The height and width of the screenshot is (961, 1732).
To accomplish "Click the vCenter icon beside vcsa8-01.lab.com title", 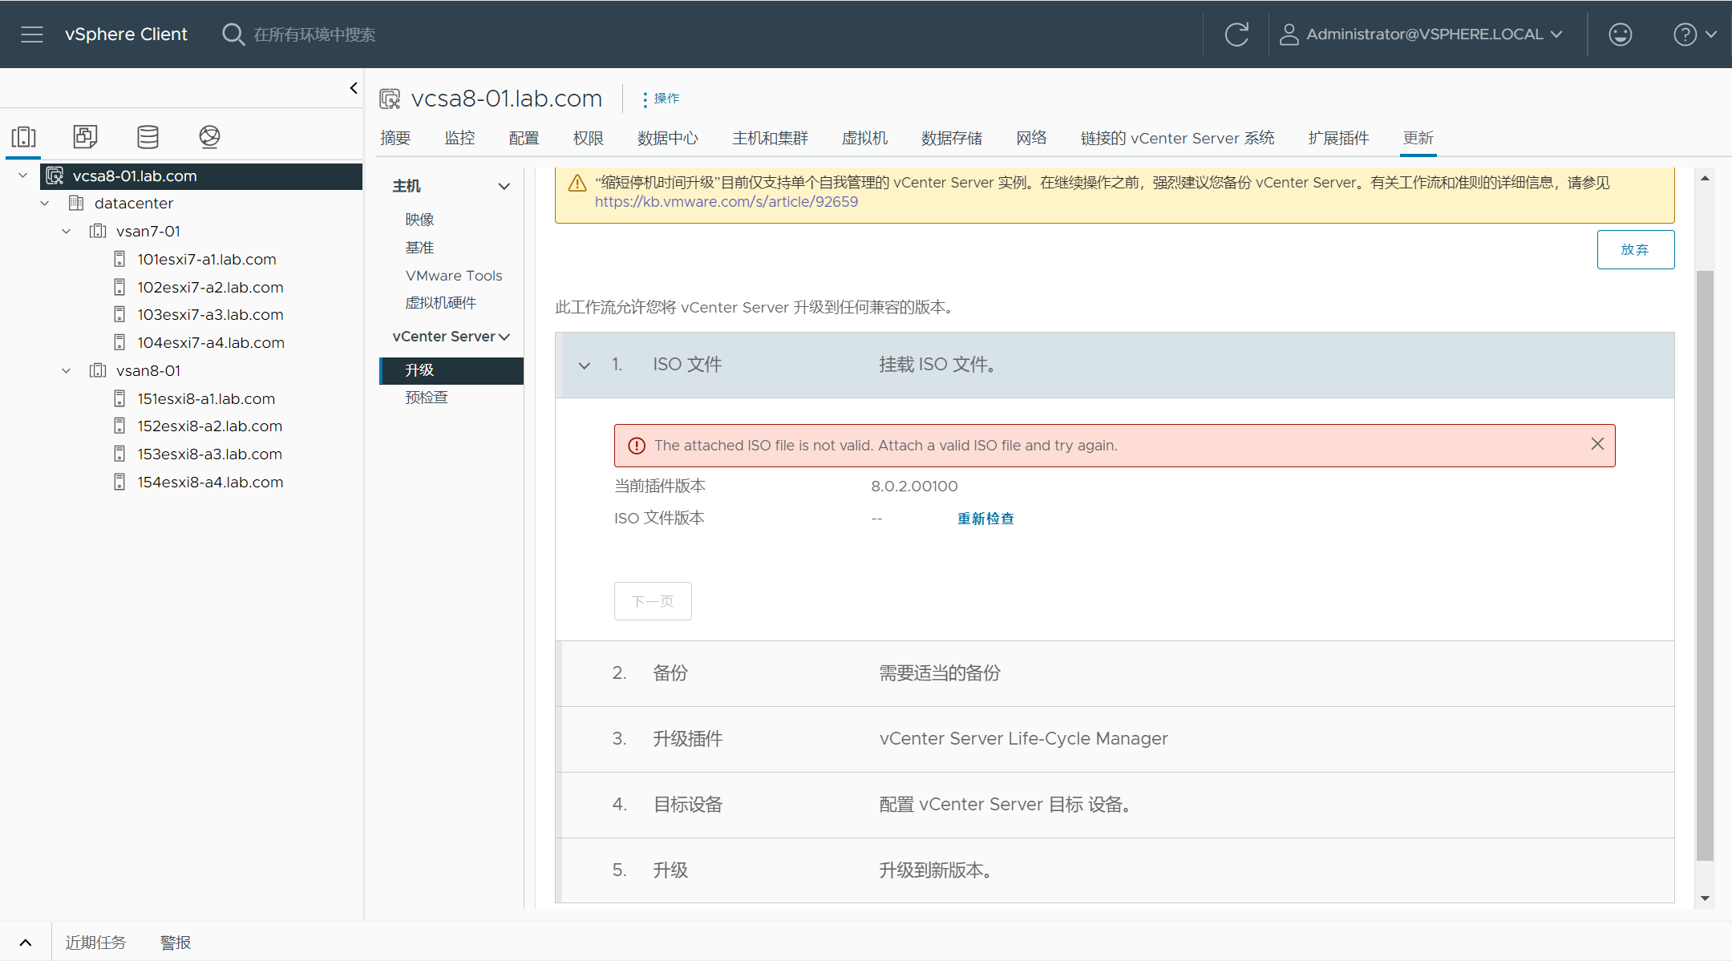I will (x=390, y=99).
